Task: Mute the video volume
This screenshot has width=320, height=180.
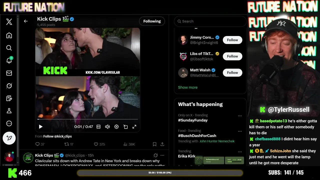Action: tap(107, 127)
